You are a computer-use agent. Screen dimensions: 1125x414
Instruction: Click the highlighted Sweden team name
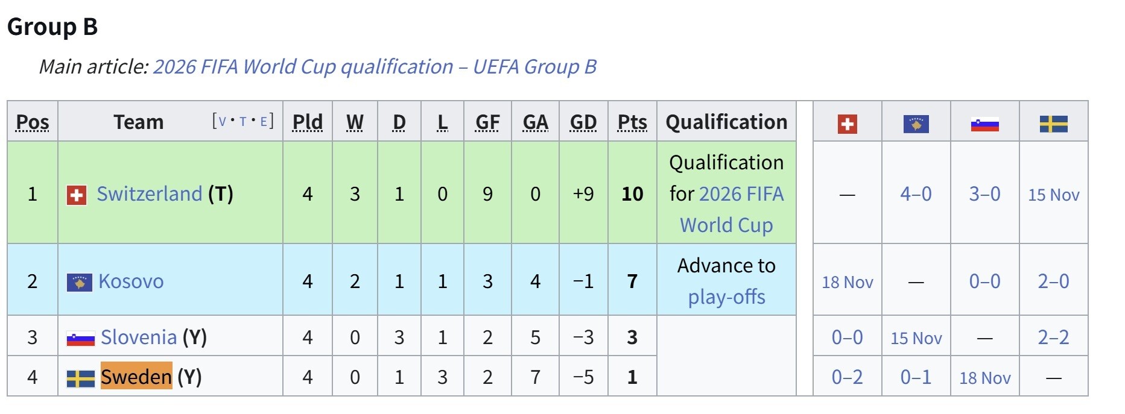(136, 377)
